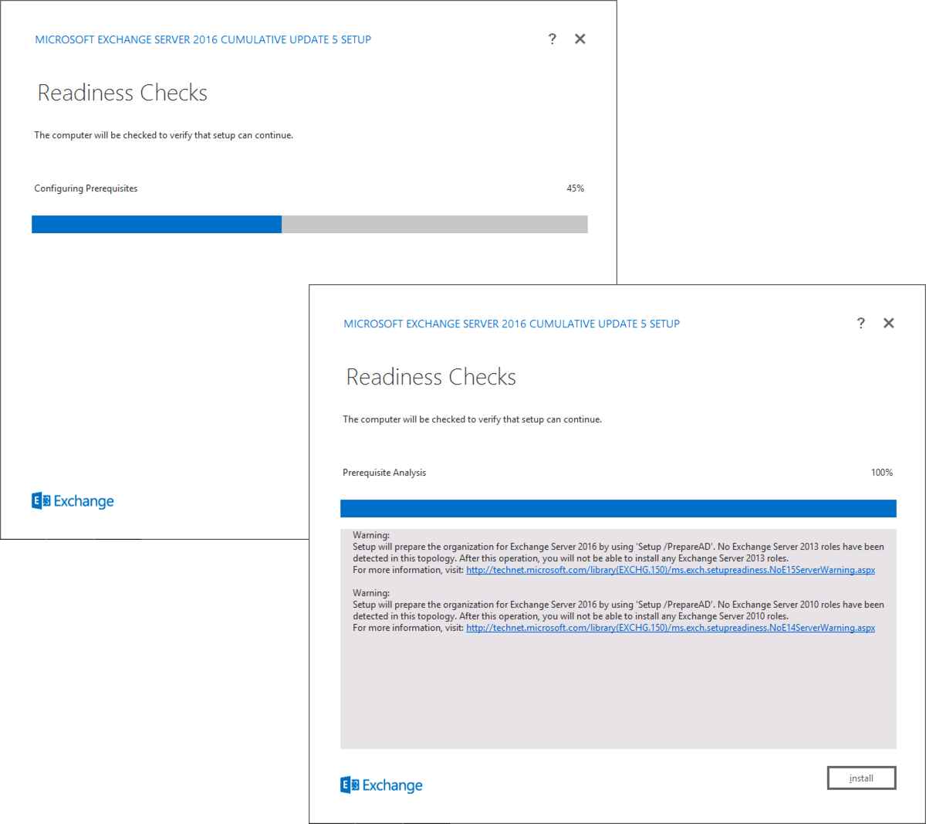Viewport: 926px width, 824px height.
Task: Click the '45%' progress value
Action: (x=576, y=188)
